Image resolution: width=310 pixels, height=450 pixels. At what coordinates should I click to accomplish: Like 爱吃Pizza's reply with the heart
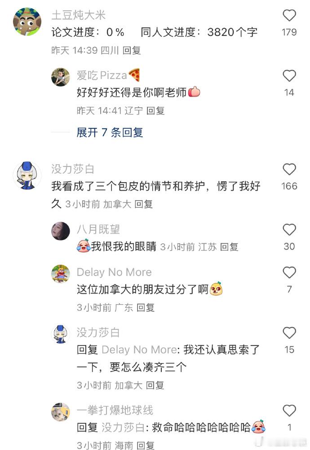coord(289,76)
